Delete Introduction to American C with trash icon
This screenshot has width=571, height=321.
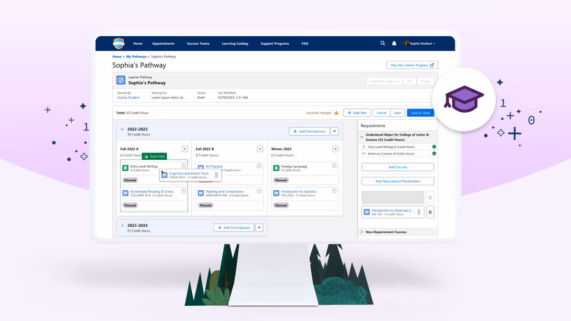click(430, 212)
